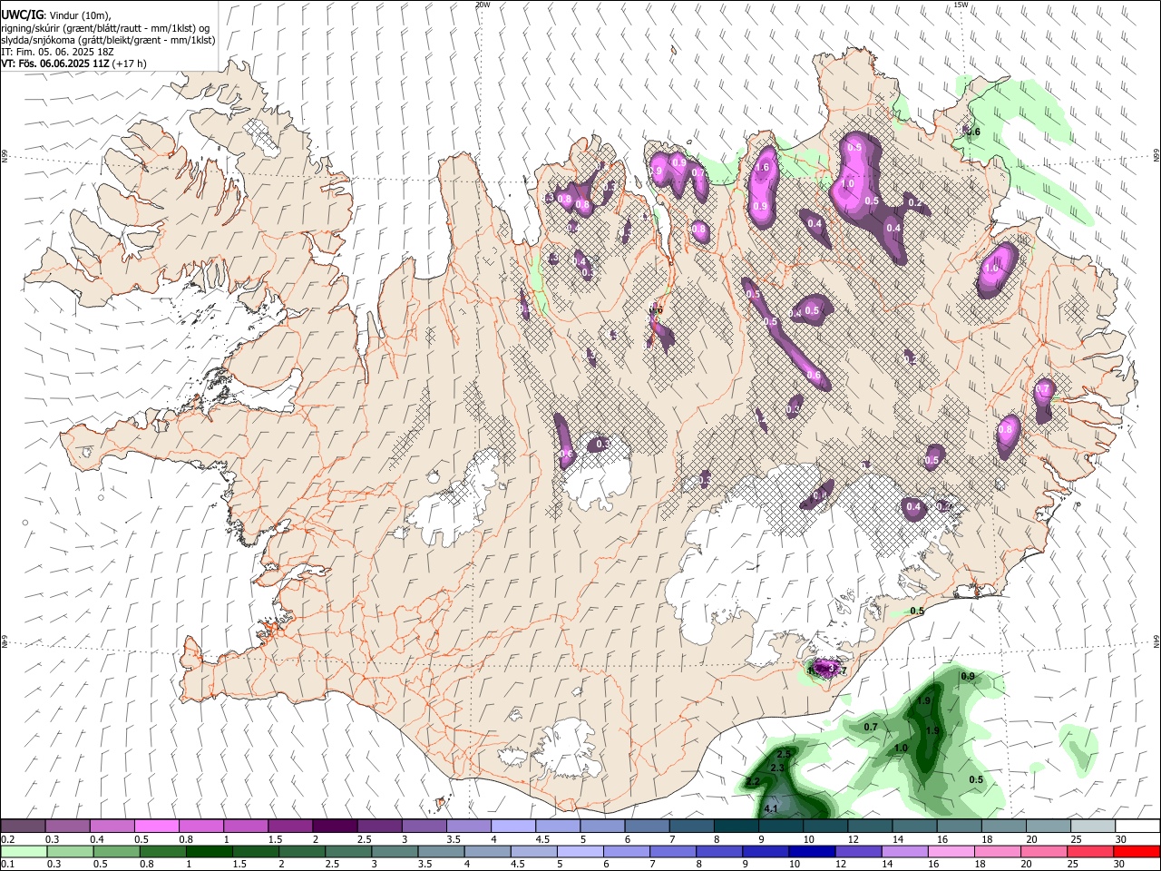Image resolution: width=1161 pixels, height=871 pixels.
Task: Pick the bright red 30 swatch in bottom legend row
Action: tap(1137, 851)
